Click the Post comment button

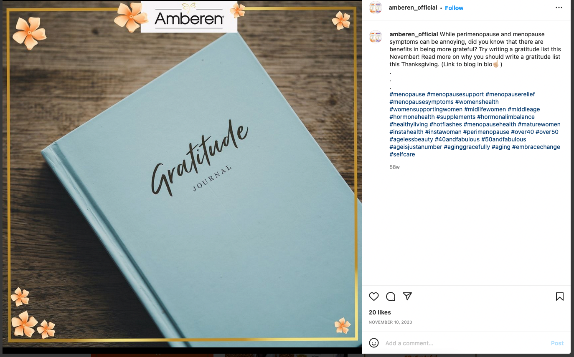click(x=557, y=343)
